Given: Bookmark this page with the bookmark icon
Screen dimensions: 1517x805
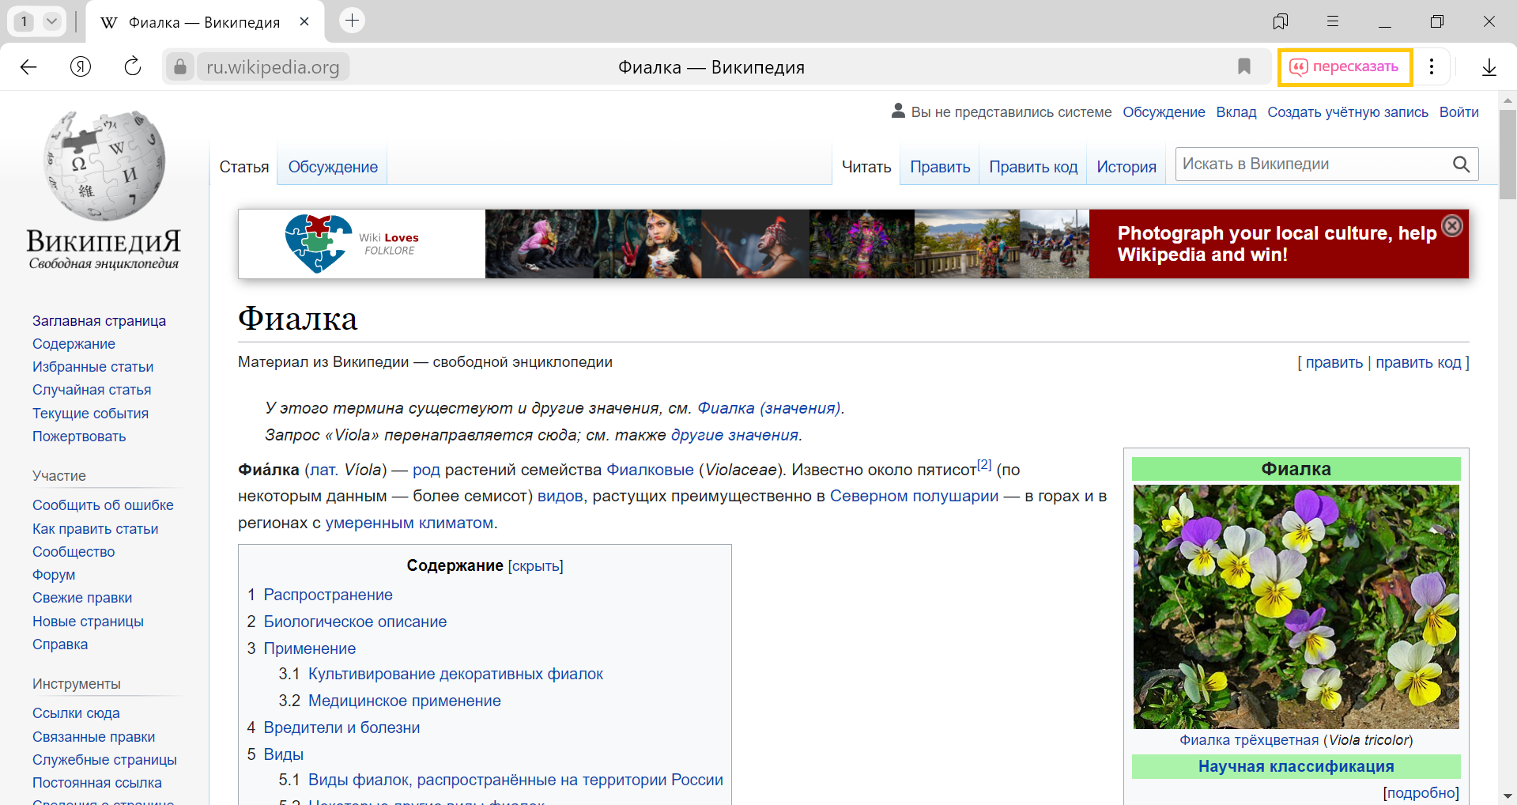Looking at the screenshot, I should (x=1244, y=66).
